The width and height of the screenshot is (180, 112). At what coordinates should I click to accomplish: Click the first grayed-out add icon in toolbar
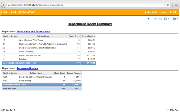pos(156,19)
